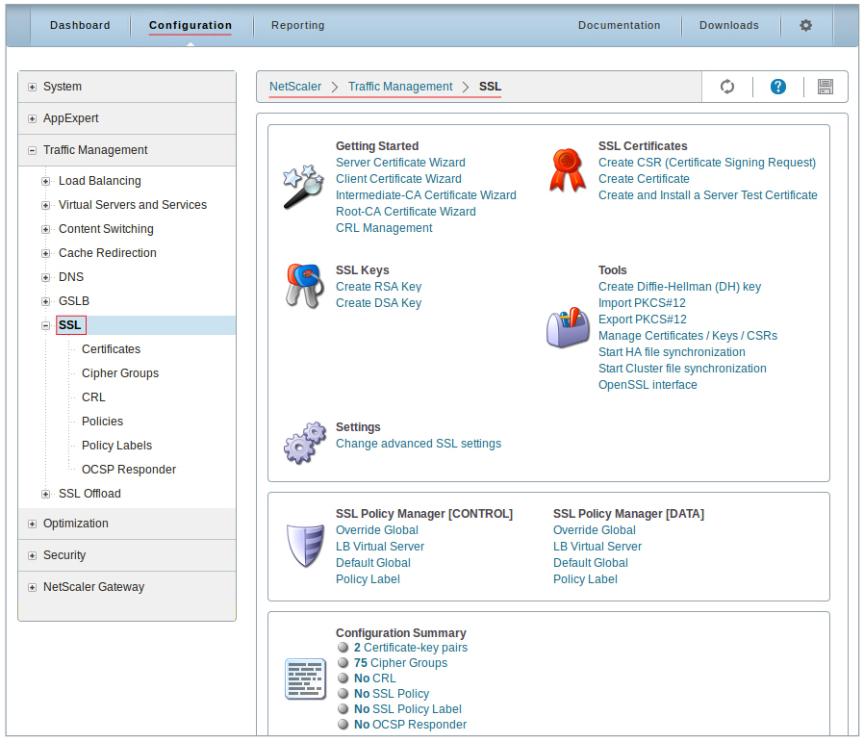This screenshot has height=742, width=864.
Task: Expand the System section
Action: click(32, 88)
